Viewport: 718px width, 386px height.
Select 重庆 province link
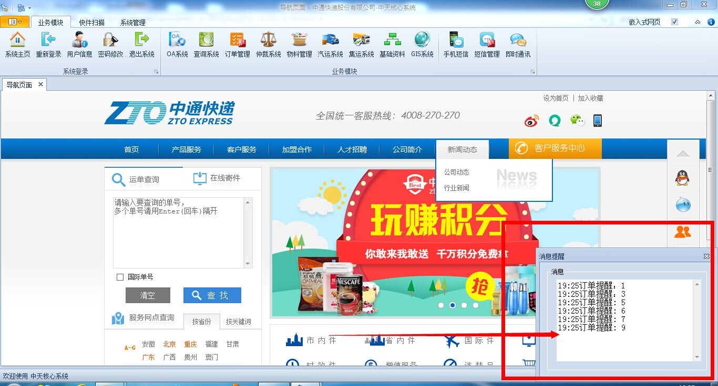click(190, 344)
